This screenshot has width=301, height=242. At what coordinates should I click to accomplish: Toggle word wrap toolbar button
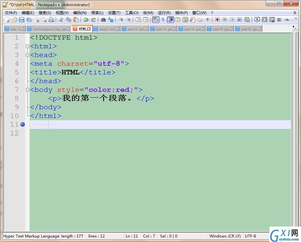pyautogui.click(x=156, y=20)
